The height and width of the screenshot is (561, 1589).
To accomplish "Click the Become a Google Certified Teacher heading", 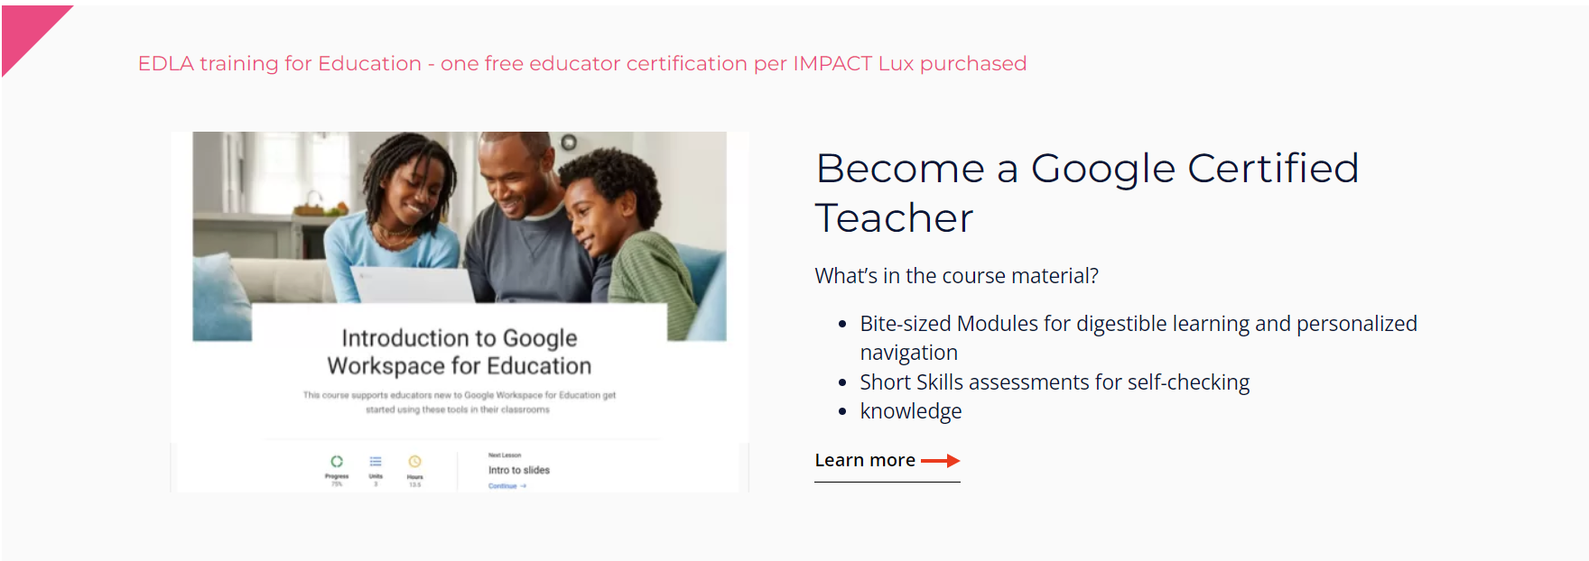I will coord(1087,193).
